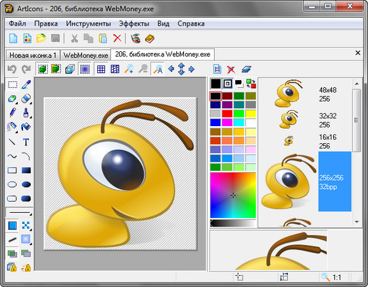
Task: Select the flood fill bucket tool
Action: tap(26, 127)
